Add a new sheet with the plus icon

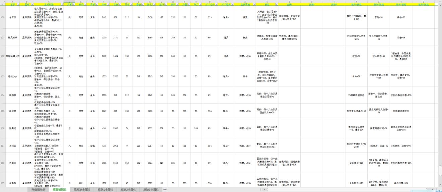165,189
